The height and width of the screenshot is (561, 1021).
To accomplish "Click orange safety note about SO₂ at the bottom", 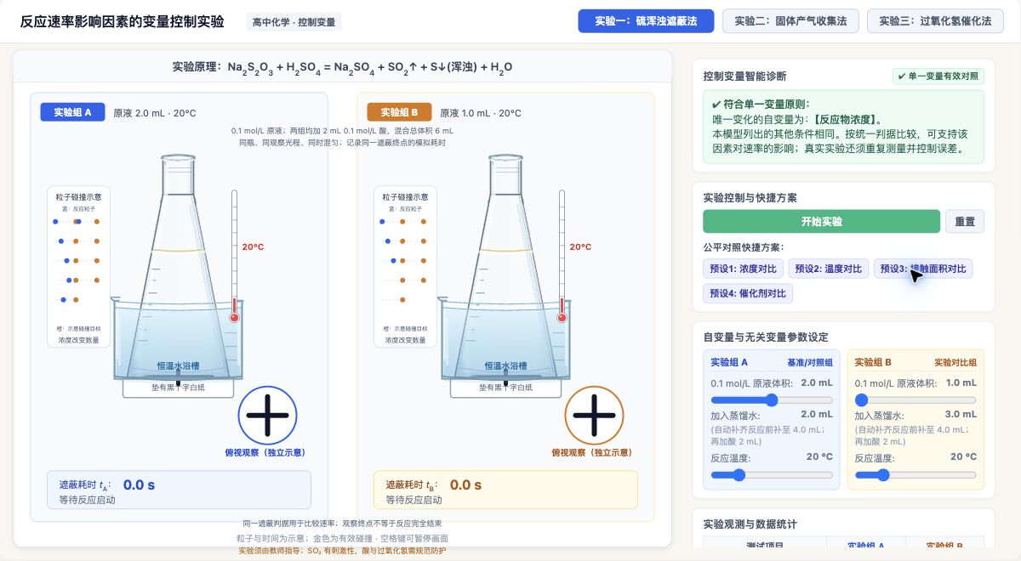I will (x=342, y=551).
